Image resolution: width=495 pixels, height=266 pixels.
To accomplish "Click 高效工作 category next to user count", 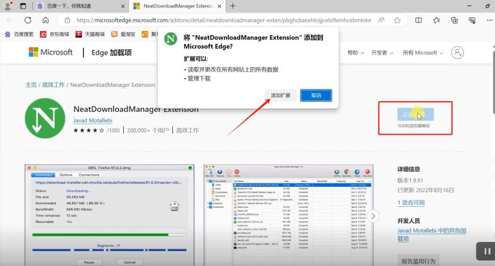I will pos(187,130).
